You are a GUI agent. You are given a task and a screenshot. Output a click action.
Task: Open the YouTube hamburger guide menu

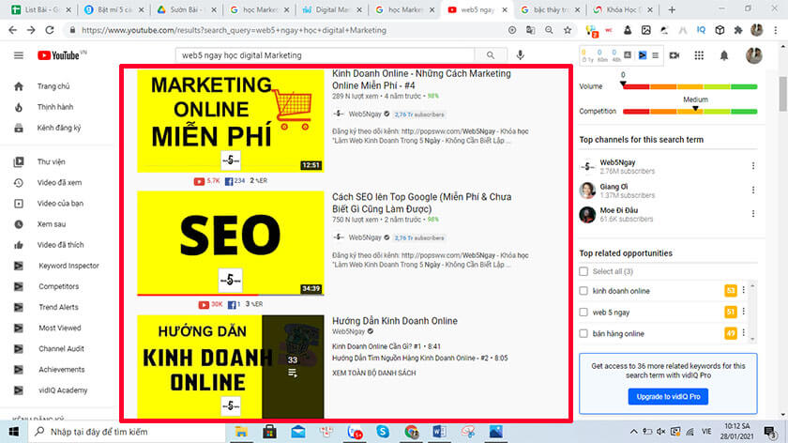click(x=19, y=55)
